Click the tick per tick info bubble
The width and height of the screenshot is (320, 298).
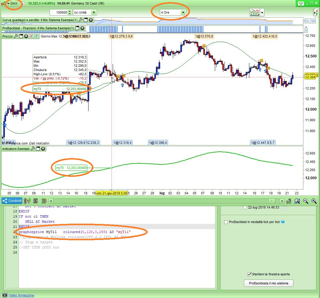(283, 222)
